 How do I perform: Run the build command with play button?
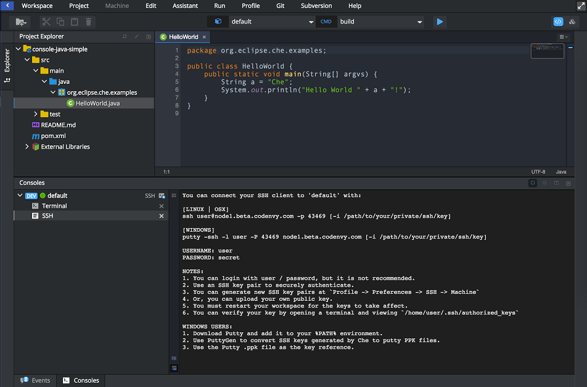pyautogui.click(x=439, y=22)
